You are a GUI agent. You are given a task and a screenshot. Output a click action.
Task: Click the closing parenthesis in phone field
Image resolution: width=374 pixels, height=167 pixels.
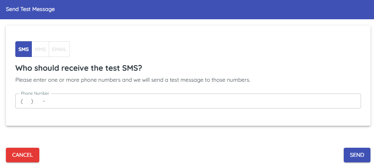(x=31, y=101)
